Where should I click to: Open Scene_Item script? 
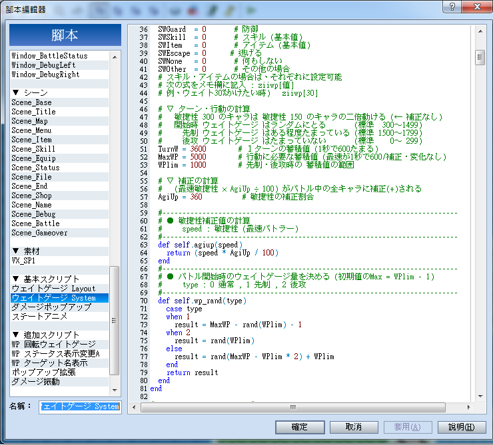coord(59,140)
